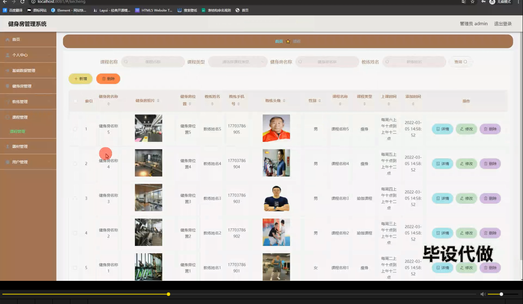Sort by 健身房照片 column arrows
This screenshot has height=304, width=523.
pyautogui.click(x=158, y=101)
